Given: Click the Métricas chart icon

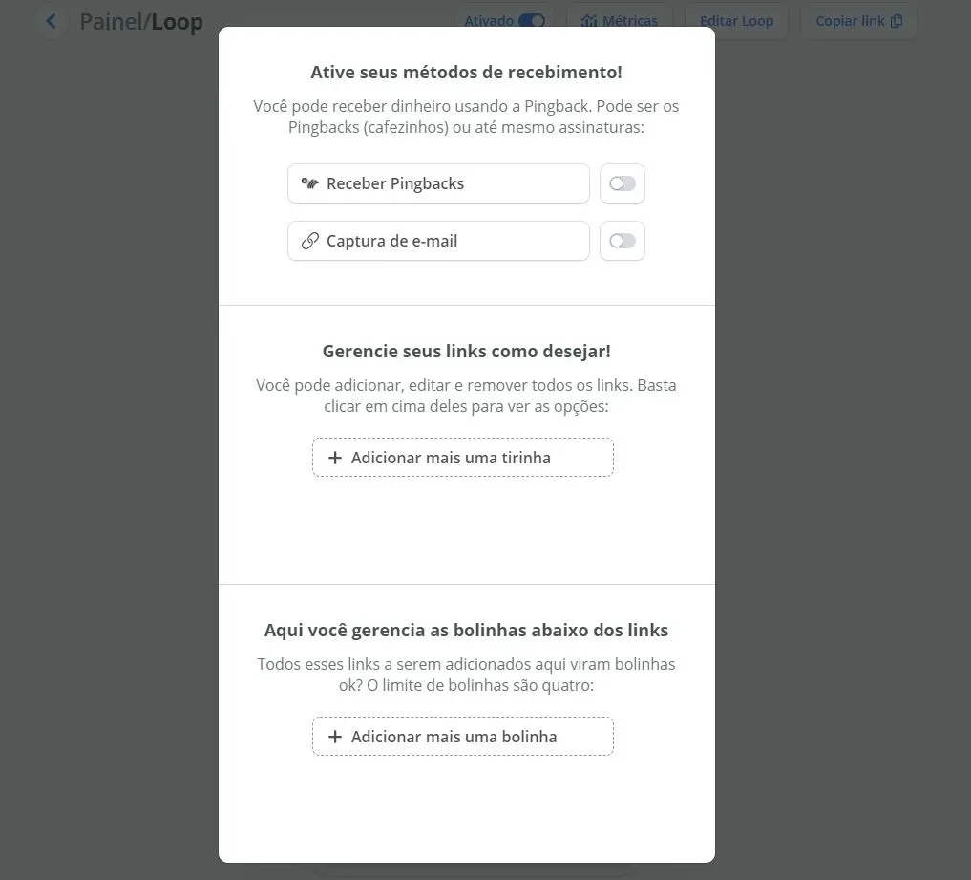Looking at the screenshot, I should [x=588, y=21].
